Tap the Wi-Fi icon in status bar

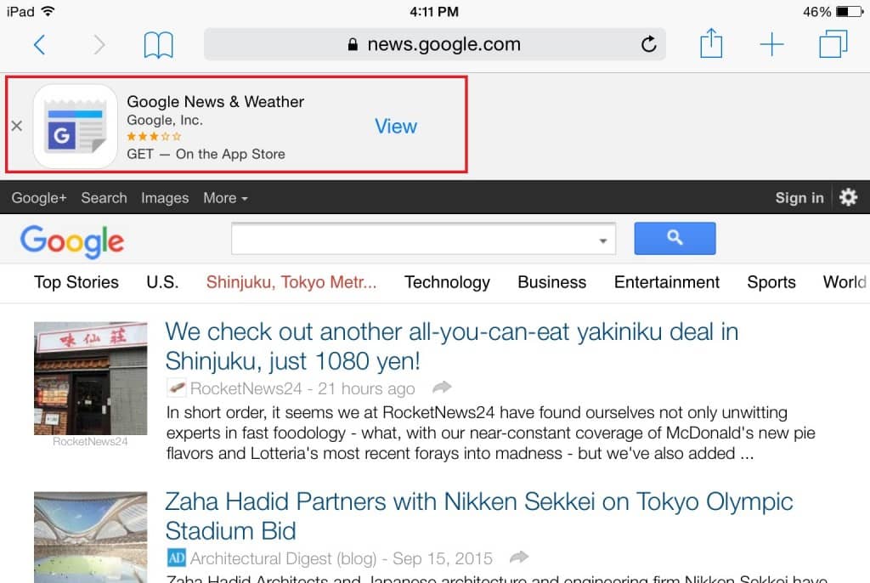(x=48, y=10)
